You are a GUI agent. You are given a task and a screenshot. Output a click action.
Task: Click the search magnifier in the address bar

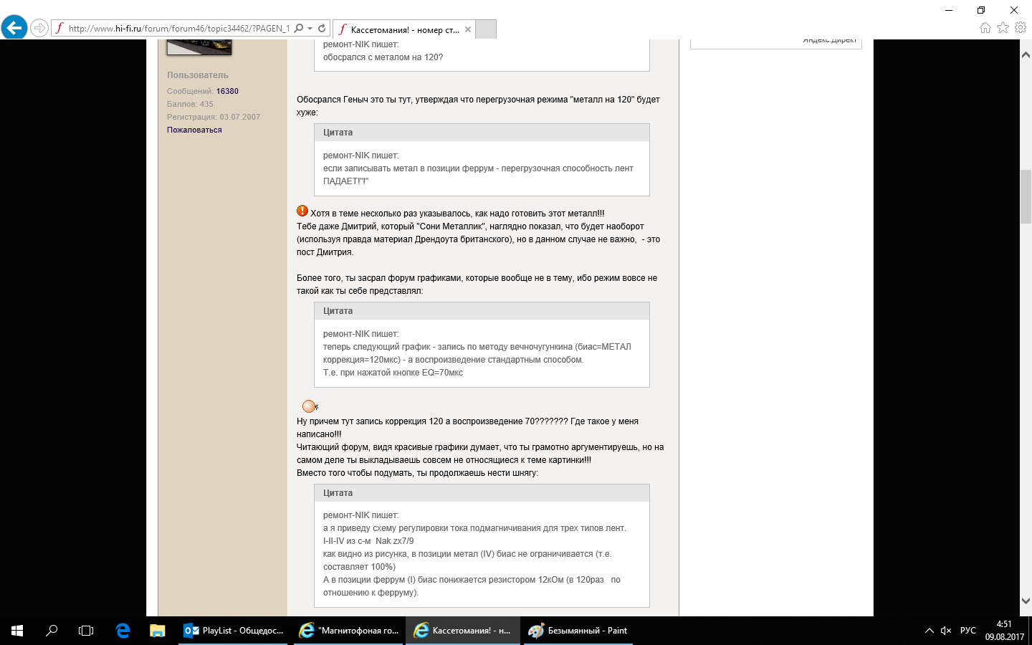(299, 29)
